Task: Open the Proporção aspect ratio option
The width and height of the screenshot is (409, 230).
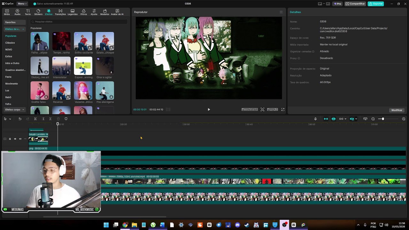Action: pyautogui.click(x=273, y=110)
